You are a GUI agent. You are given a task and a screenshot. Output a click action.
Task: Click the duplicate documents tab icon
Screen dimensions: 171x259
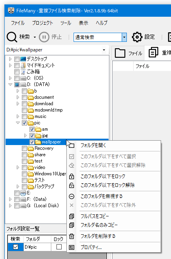tap(154, 52)
